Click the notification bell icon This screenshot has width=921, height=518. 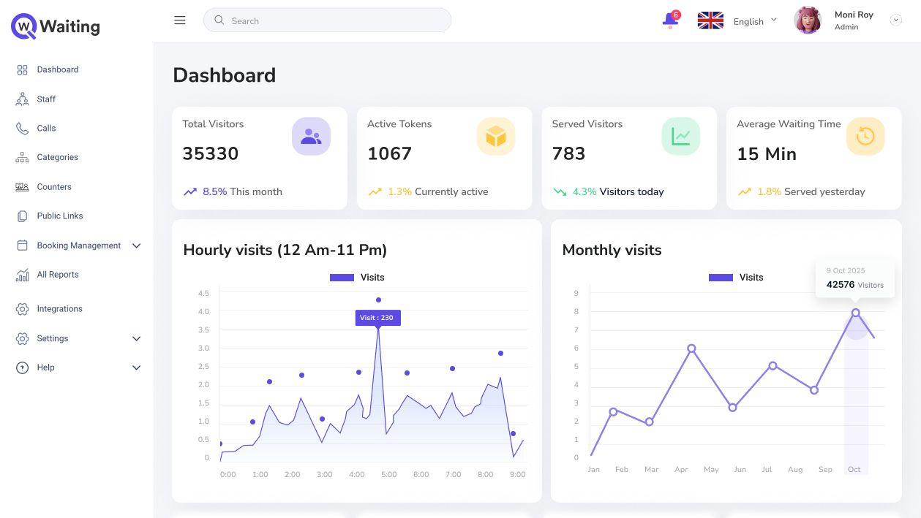(669, 20)
